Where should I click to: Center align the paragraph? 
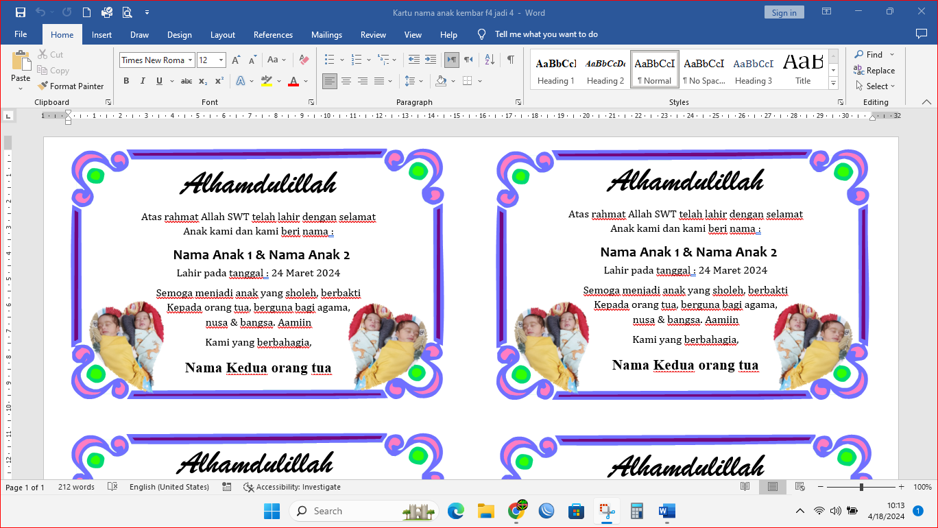[346, 81]
